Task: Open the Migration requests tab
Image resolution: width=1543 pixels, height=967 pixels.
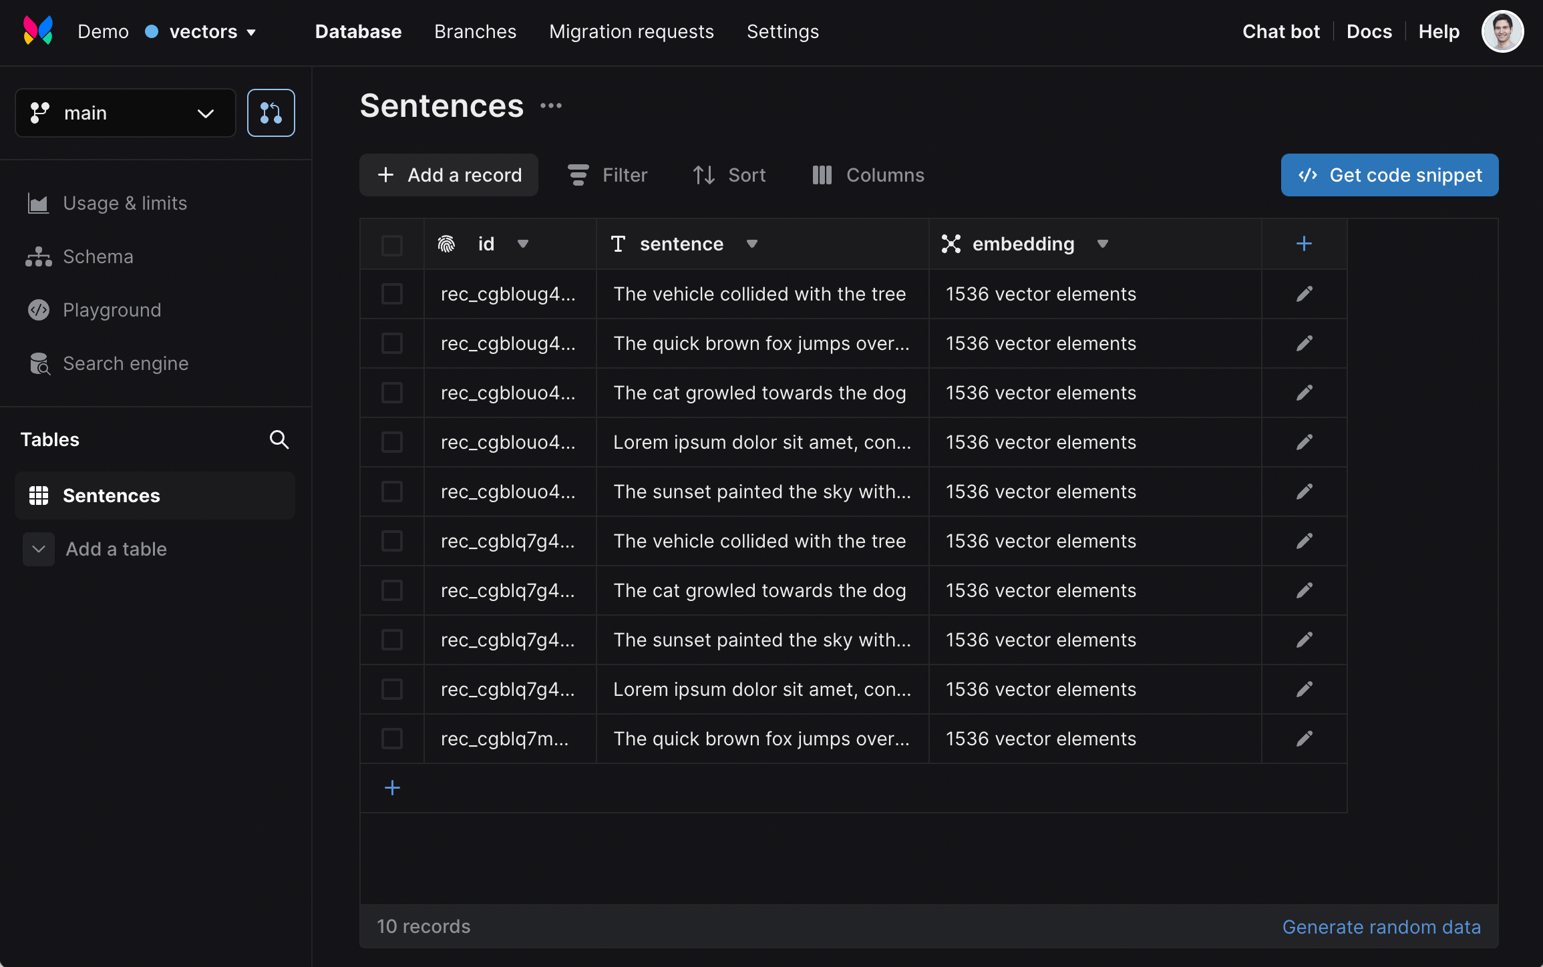Action: pyautogui.click(x=631, y=31)
